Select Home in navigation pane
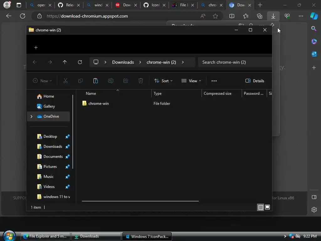 pos(49,96)
